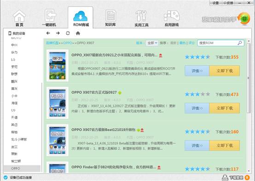Click the OPPO breadcrumb link
This screenshot has width=255, height=181.
coord(68,43)
